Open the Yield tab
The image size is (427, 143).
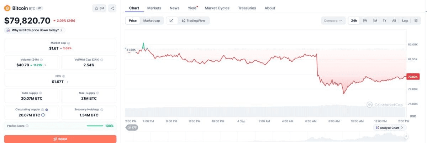193,8
